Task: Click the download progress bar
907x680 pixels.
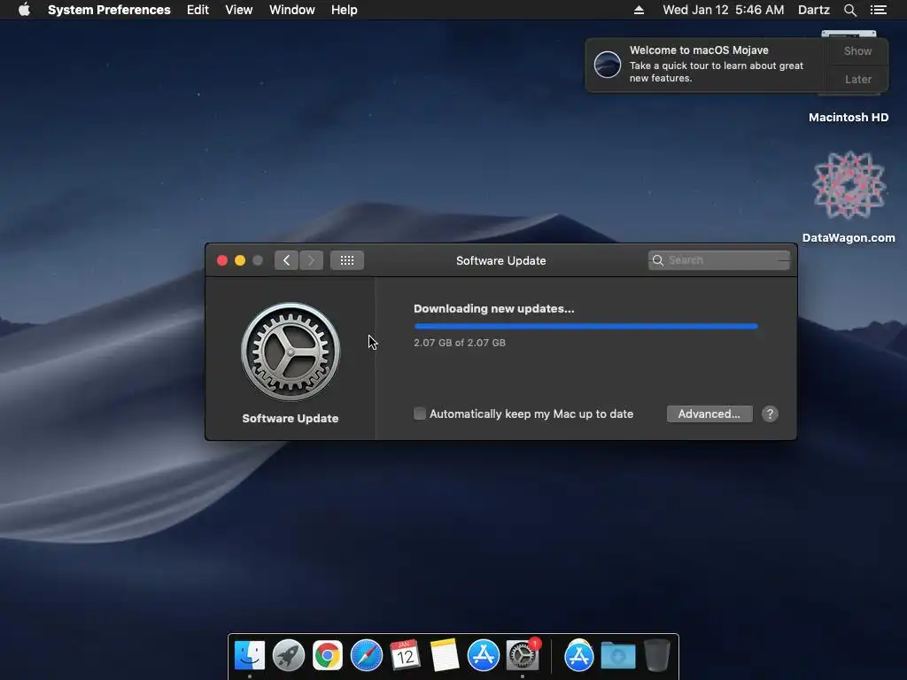Action: click(585, 326)
